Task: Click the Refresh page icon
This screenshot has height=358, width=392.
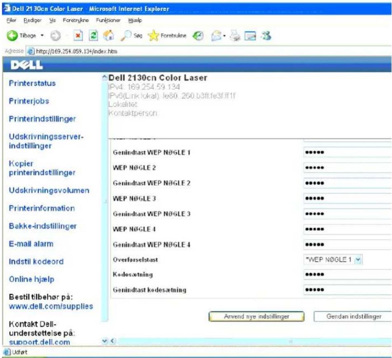Action: 93,35
